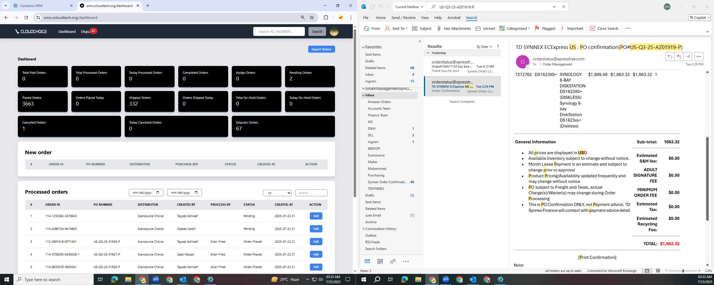Reload the oms.vcloudtech.org page
The image size is (714, 285).
coord(26,18)
